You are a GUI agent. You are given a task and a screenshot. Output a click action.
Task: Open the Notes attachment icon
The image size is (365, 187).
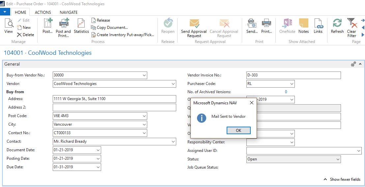coord(303,26)
